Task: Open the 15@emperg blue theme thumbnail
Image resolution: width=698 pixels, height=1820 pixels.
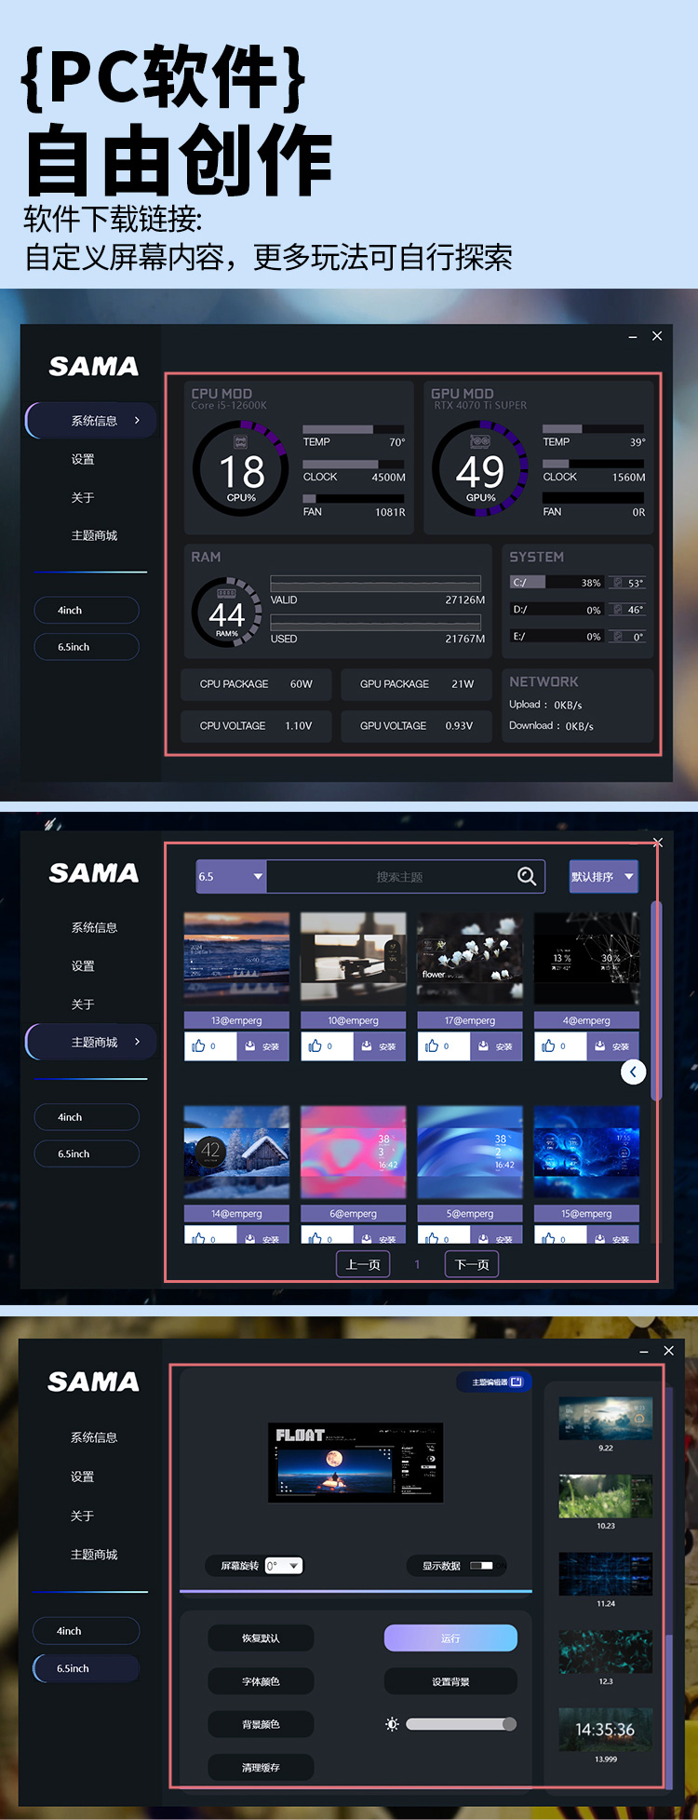Action: (x=586, y=1152)
